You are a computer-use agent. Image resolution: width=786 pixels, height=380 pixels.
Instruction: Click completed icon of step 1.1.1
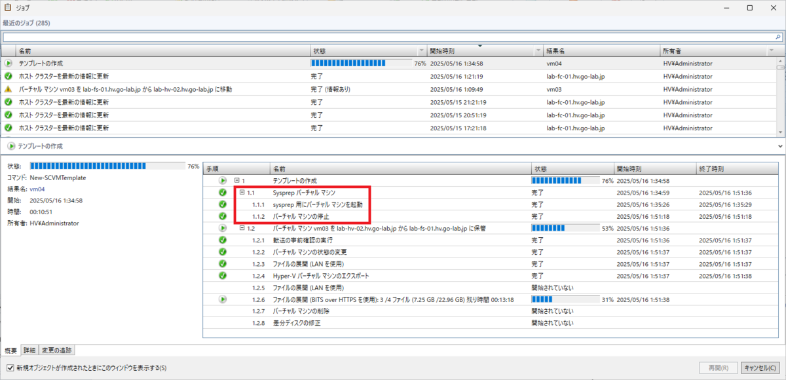pyautogui.click(x=223, y=204)
